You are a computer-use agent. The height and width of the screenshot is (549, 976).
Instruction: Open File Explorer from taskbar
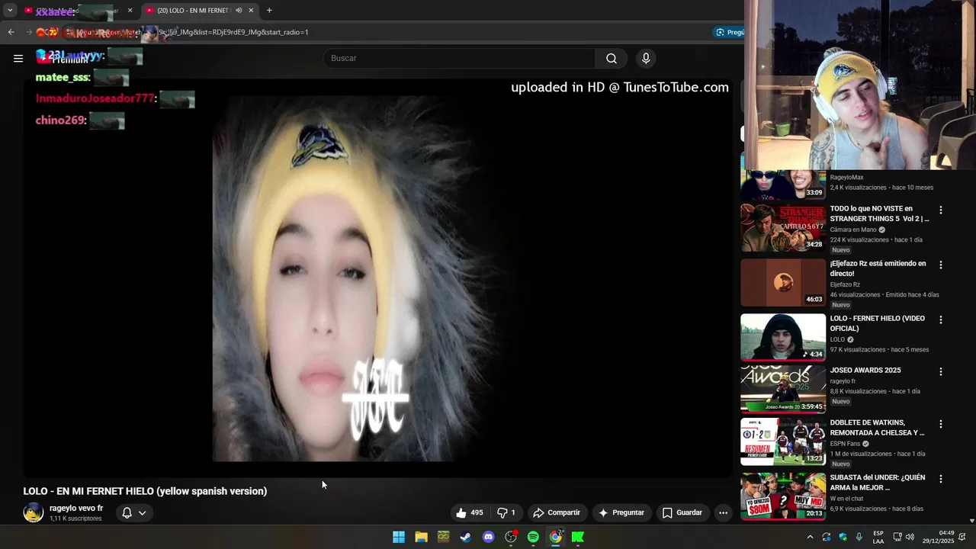point(421,537)
